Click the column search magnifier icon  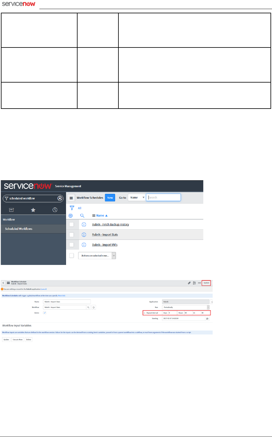[82, 216]
